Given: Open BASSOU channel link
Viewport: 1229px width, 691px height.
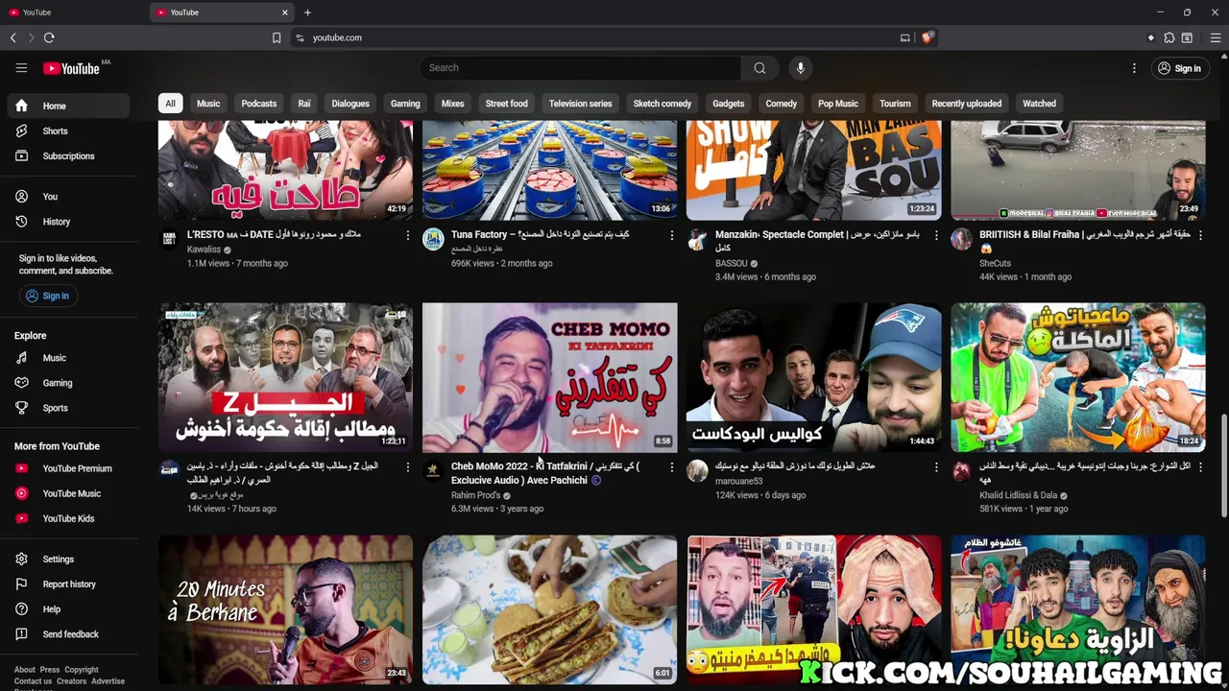Looking at the screenshot, I should coord(732,263).
